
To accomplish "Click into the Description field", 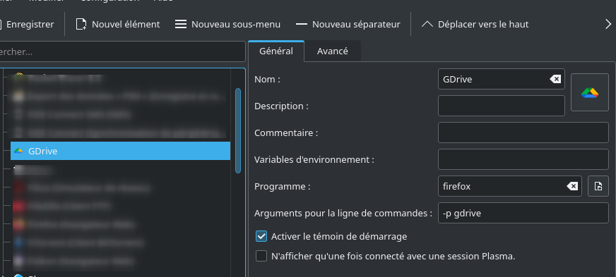I will (502, 106).
